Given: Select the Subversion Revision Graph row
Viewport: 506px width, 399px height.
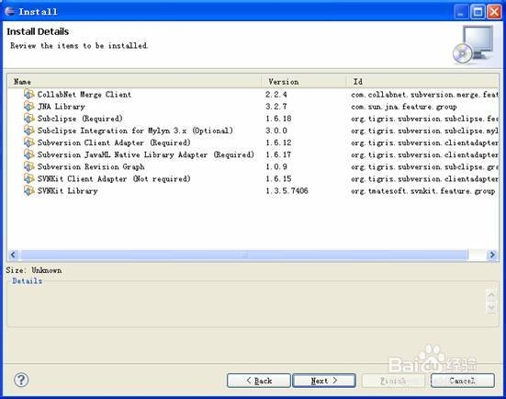Looking at the screenshot, I should click(253, 166).
